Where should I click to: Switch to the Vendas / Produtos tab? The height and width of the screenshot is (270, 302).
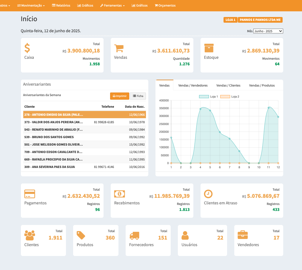tap(262, 85)
